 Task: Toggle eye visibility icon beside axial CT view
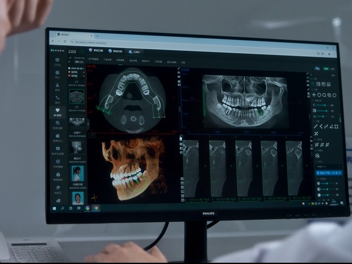[x=178, y=73]
